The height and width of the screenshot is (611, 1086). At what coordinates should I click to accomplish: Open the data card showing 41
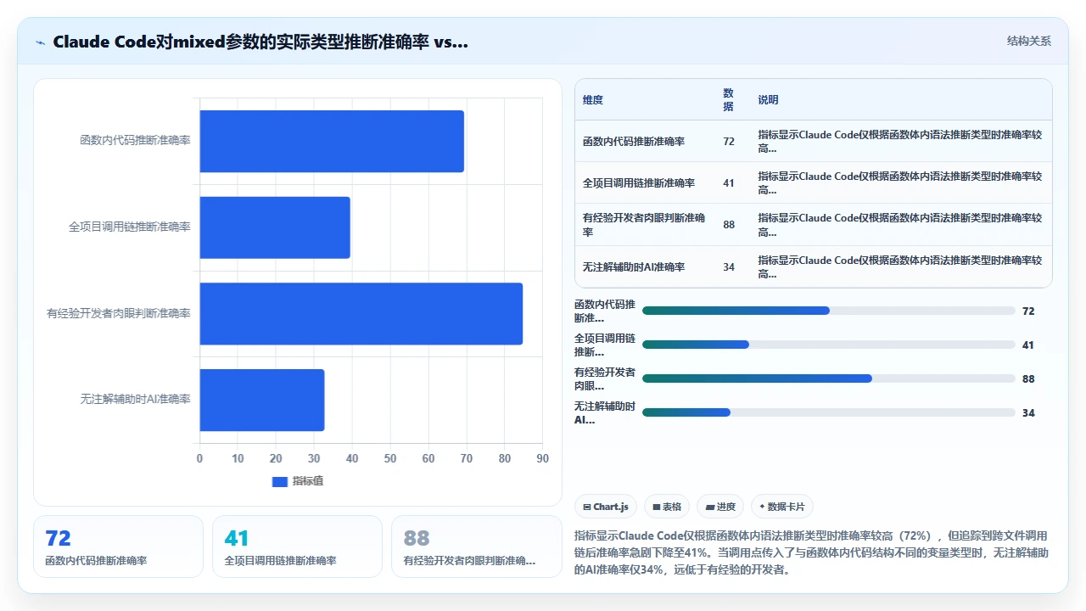point(297,547)
